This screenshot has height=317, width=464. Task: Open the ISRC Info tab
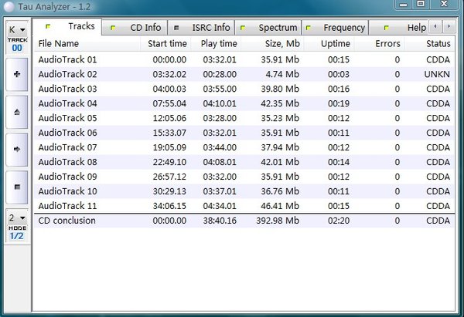pos(201,28)
